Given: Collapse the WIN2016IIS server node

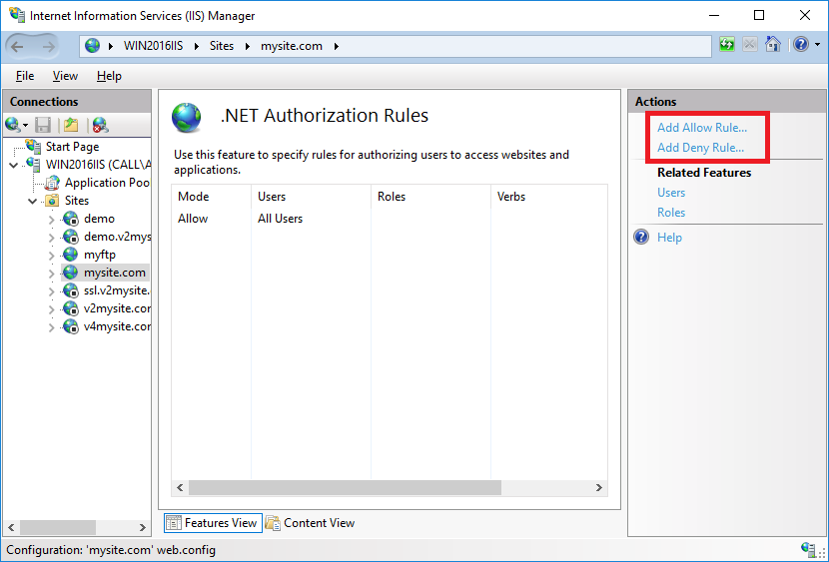Looking at the screenshot, I should [x=14, y=166].
